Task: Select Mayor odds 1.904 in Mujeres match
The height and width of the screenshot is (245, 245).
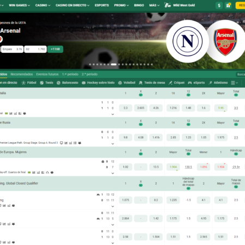Action: [173, 167]
